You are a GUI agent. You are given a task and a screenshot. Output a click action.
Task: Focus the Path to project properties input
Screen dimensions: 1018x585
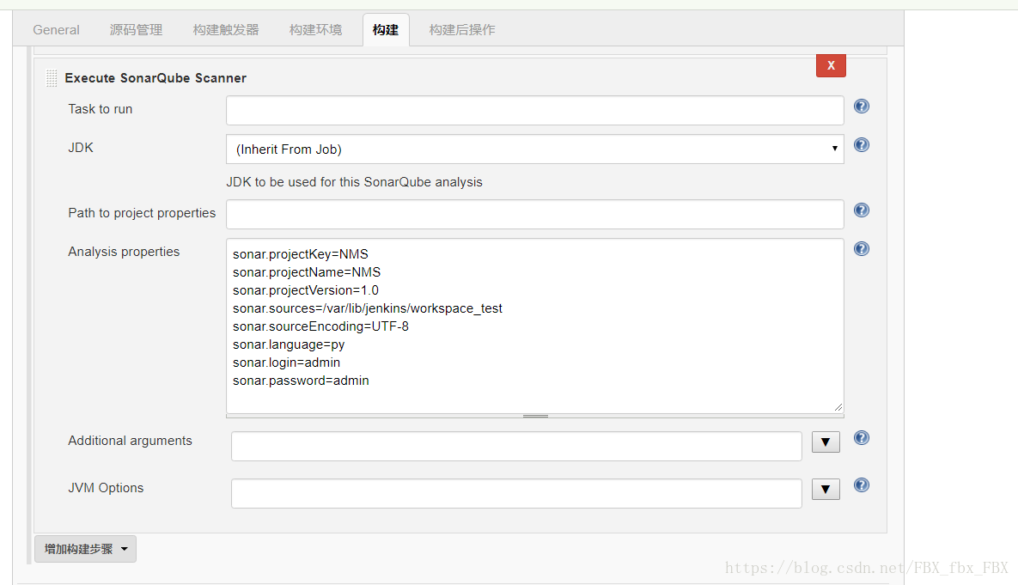[535, 214]
